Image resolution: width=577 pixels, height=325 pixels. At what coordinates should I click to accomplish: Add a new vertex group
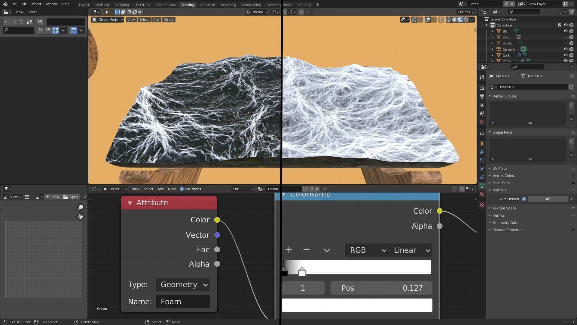(x=572, y=105)
